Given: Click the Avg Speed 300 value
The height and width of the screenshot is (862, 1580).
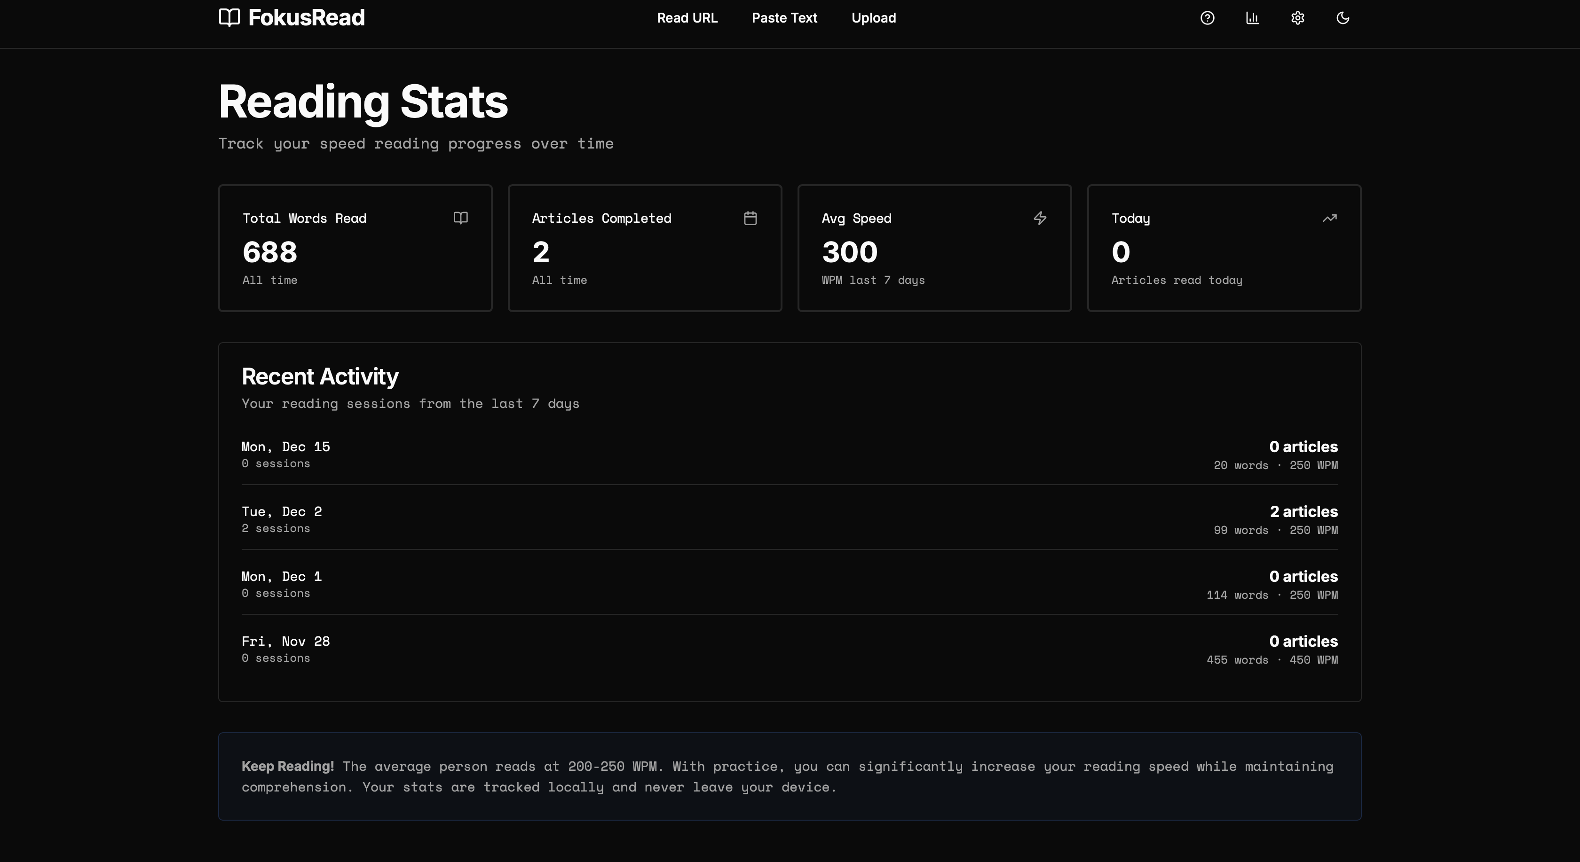Looking at the screenshot, I should pos(850,252).
